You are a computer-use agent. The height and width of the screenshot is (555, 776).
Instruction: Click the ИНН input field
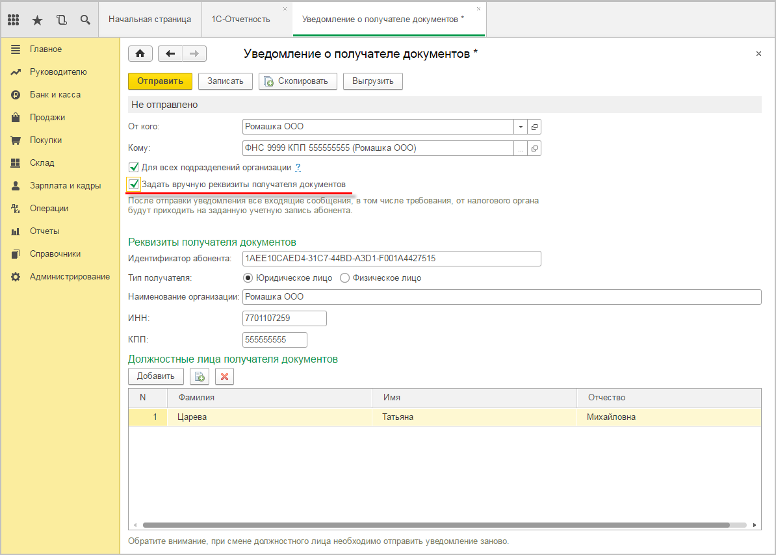(285, 318)
